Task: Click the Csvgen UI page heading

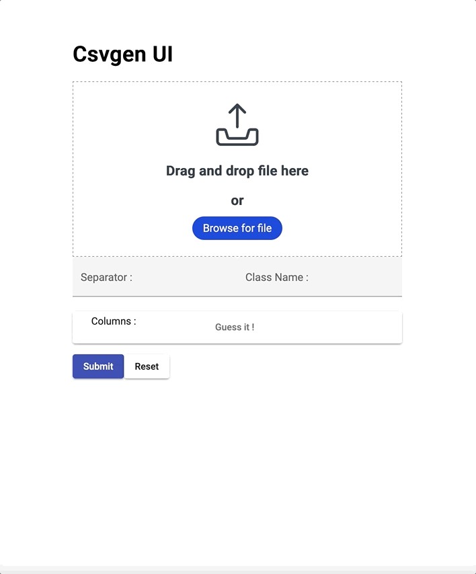Action: (x=122, y=54)
